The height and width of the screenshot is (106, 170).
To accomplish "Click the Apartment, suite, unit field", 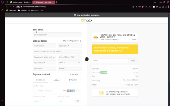I will pos(44,57).
